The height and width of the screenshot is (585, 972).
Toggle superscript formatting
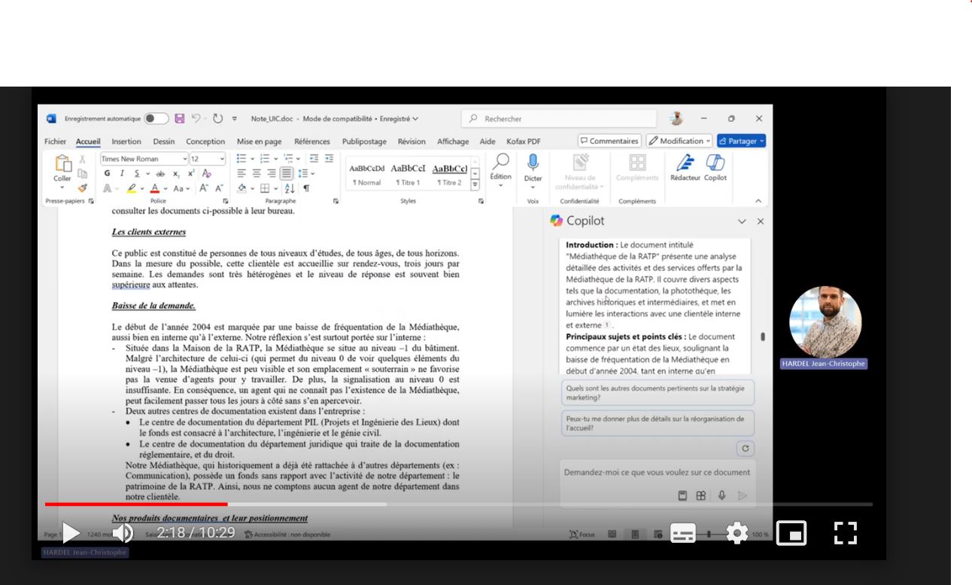tap(190, 173)
